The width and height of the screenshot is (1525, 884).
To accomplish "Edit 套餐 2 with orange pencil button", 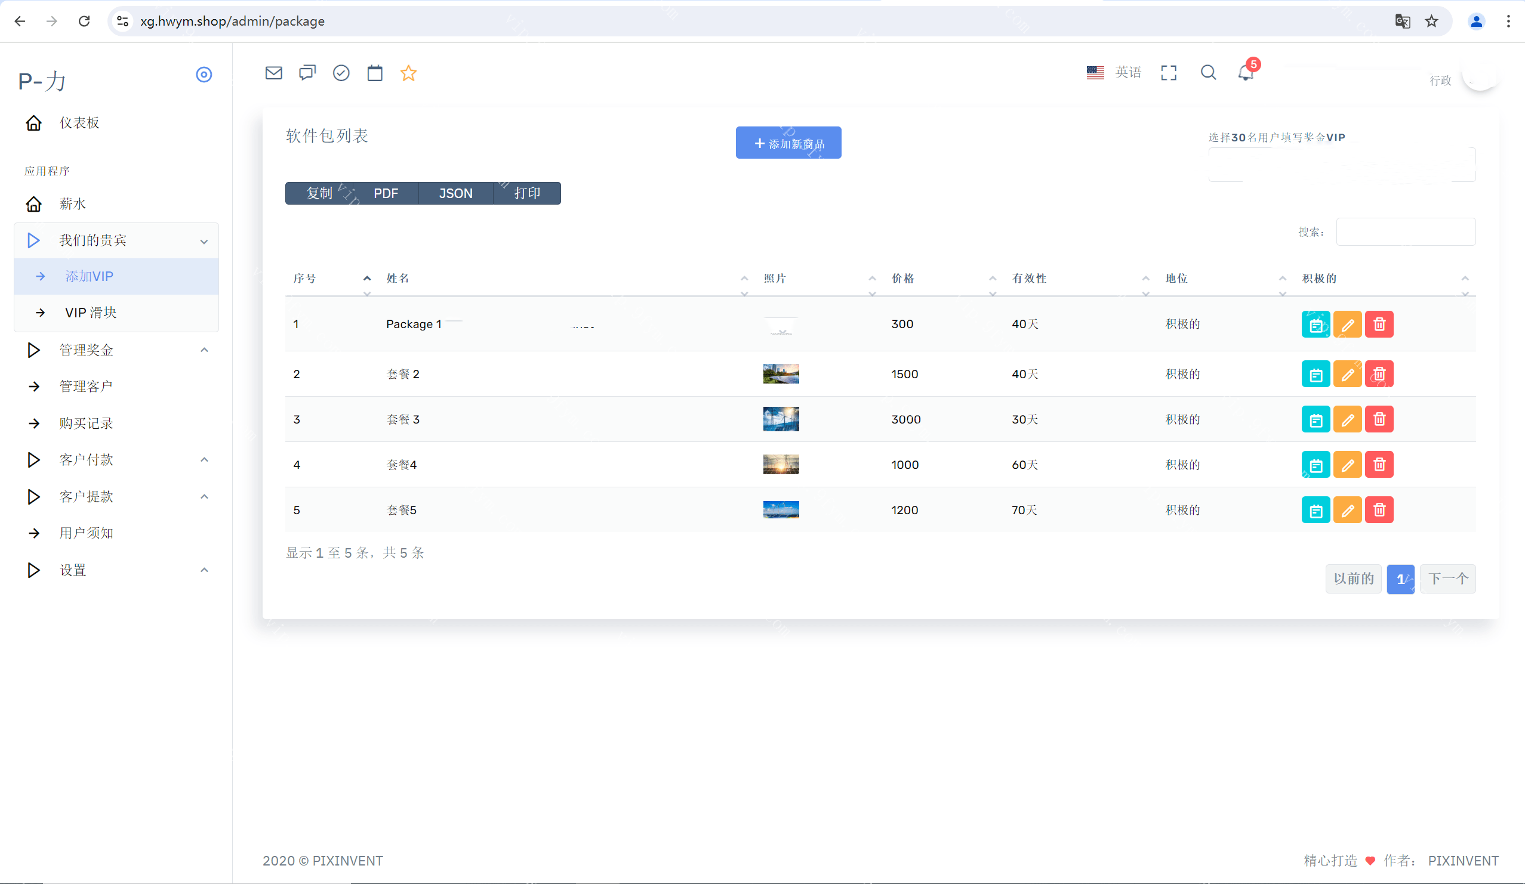I will (x=1347, y=374).
